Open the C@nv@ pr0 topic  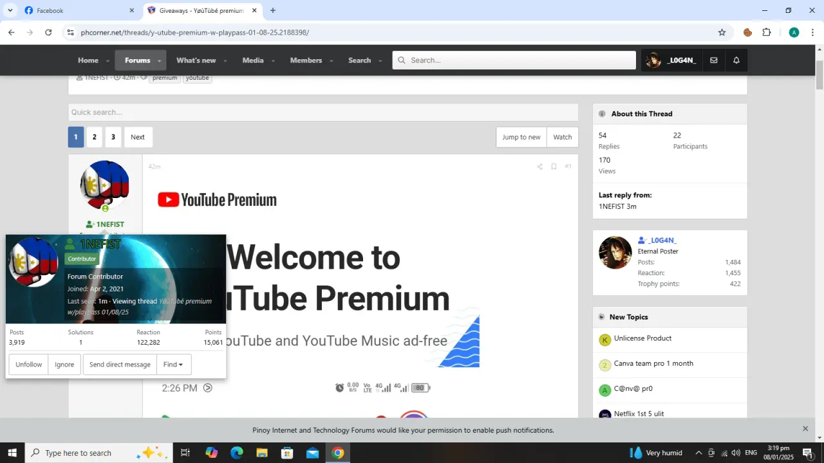[633, 388]
